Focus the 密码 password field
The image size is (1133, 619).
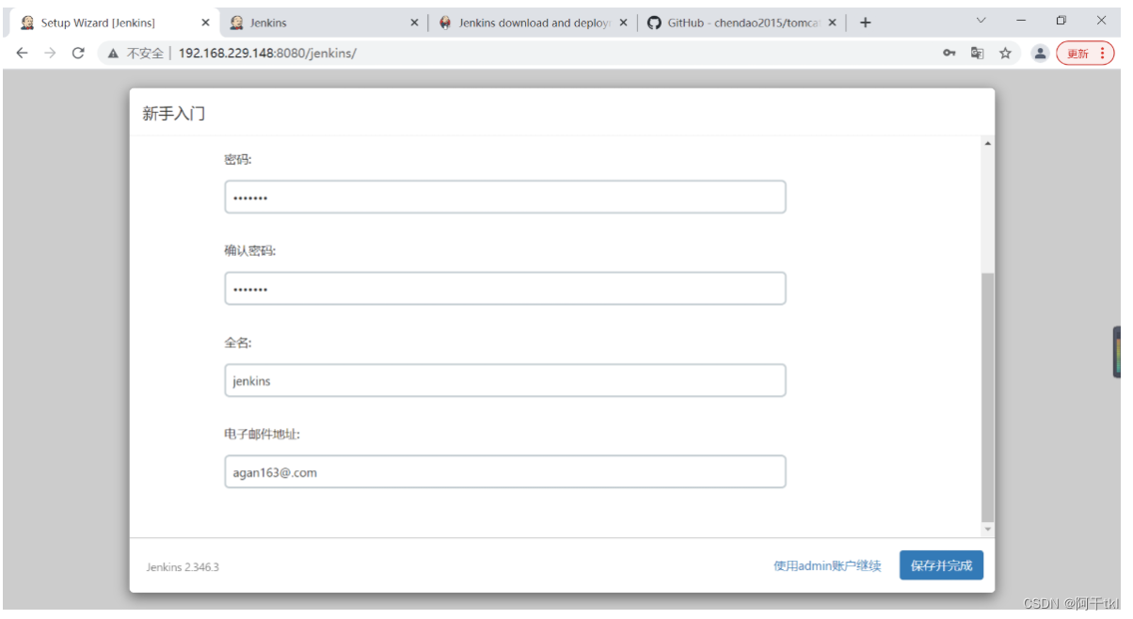pyautogui.click(x=505, y=197)
